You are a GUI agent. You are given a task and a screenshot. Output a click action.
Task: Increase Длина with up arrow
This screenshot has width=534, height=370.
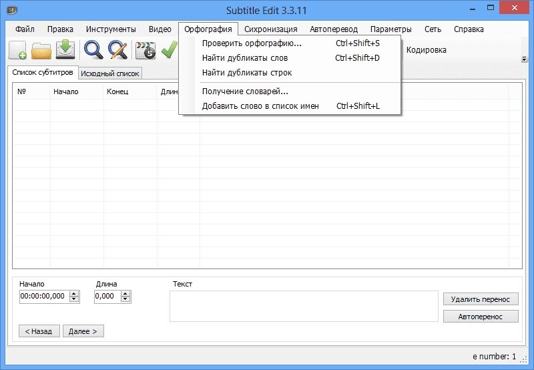(125, 294)
